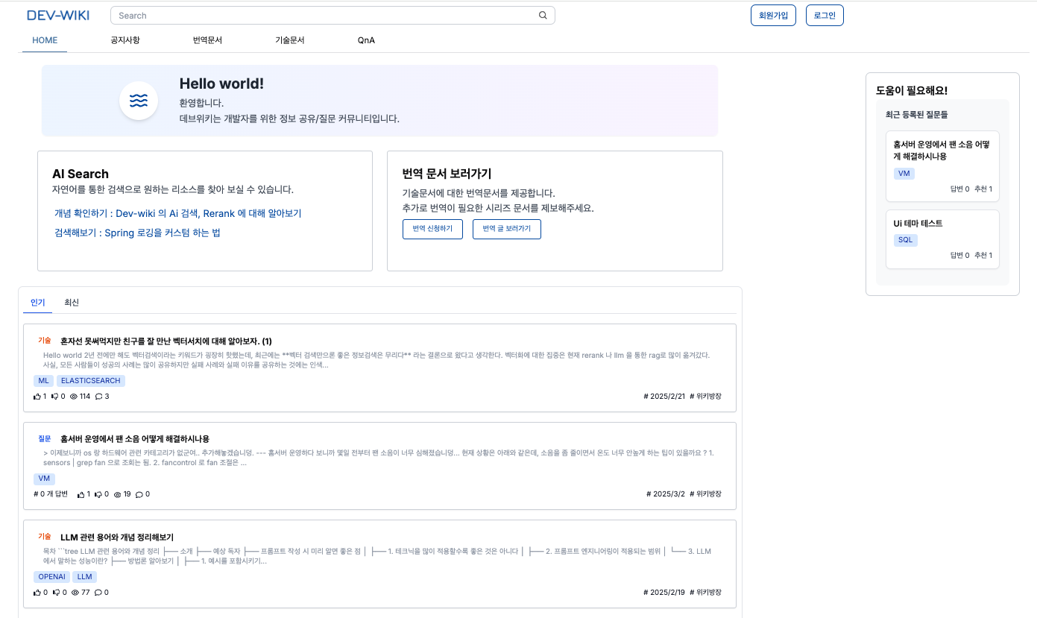Click thumbs-down icon on 홈서버 팬 소음 post

(x=98, y=494)
